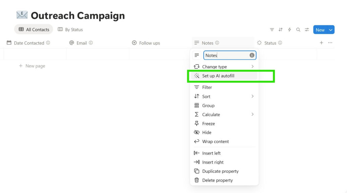Click the search magnifier icon
The image size is (347, 193).
(298, 30)
